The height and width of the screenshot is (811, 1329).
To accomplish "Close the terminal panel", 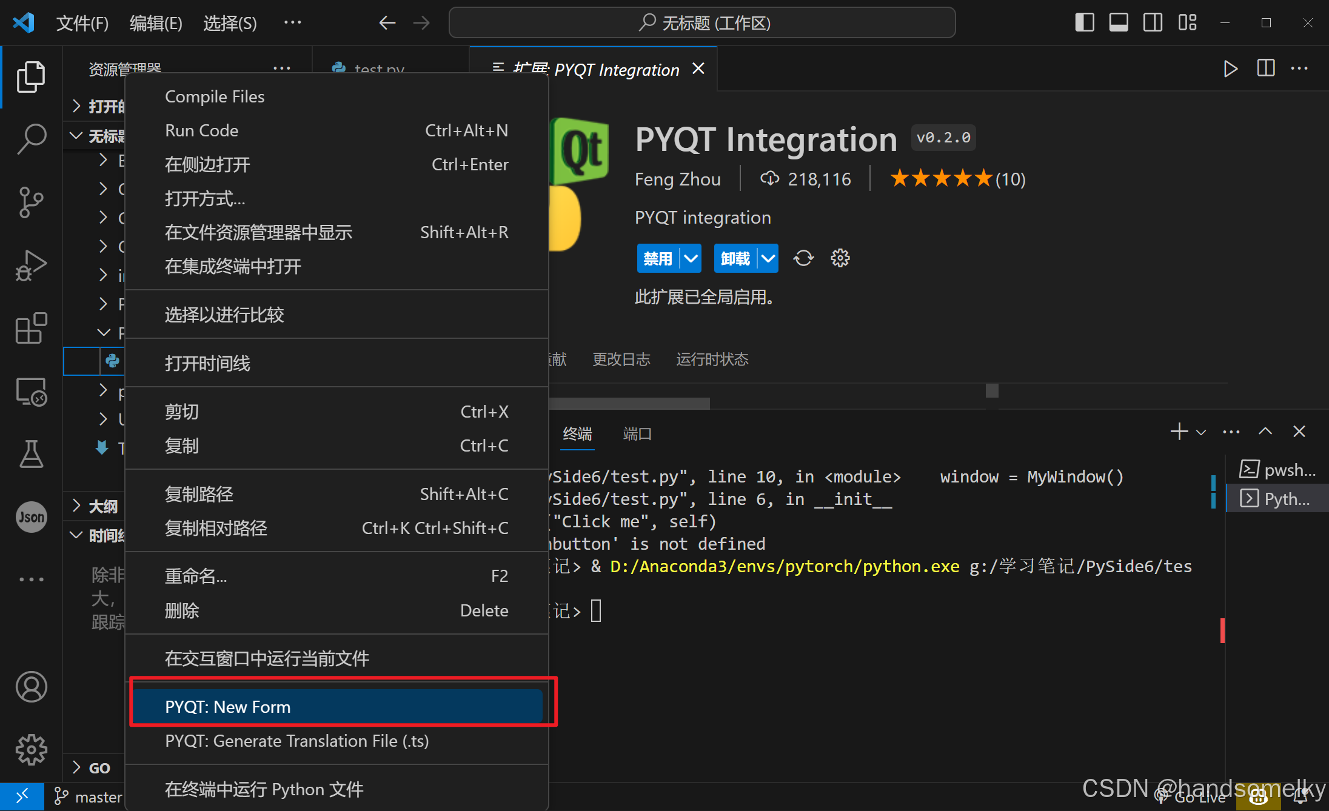I will click(1299, 432).
